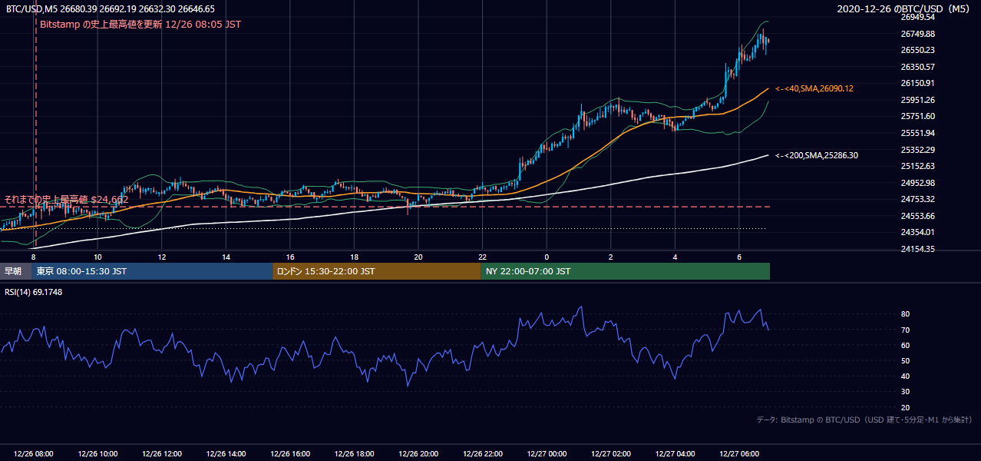Click the RSI axis level 80
The image size is (981, 461).
(x=906, y=314)
